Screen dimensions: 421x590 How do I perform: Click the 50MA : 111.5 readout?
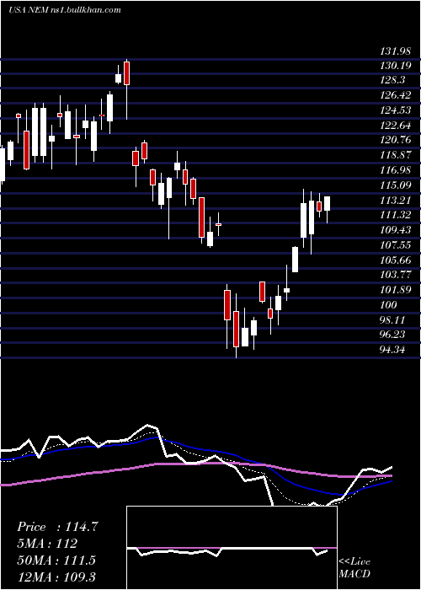click(x=56, y=560)
